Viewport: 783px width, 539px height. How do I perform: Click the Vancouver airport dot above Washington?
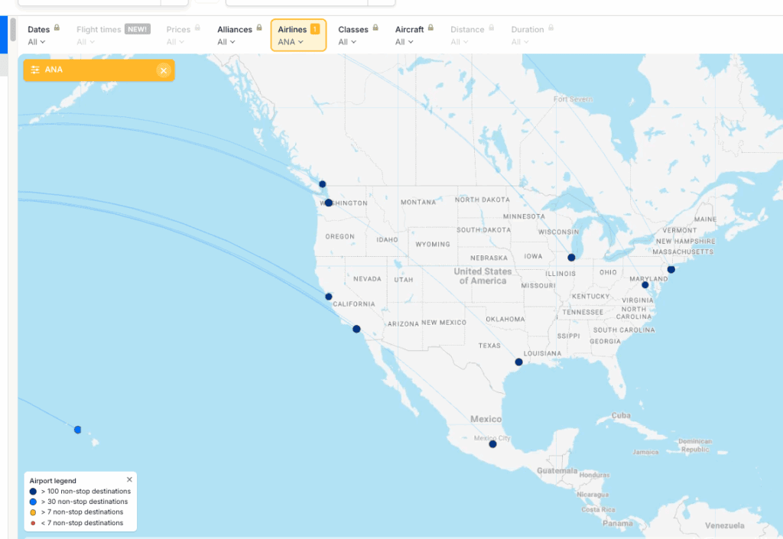point(323,184)
